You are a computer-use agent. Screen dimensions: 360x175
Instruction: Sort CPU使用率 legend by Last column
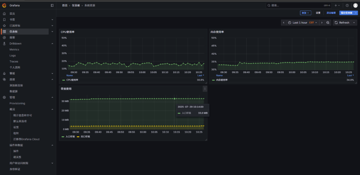(201, 75)
